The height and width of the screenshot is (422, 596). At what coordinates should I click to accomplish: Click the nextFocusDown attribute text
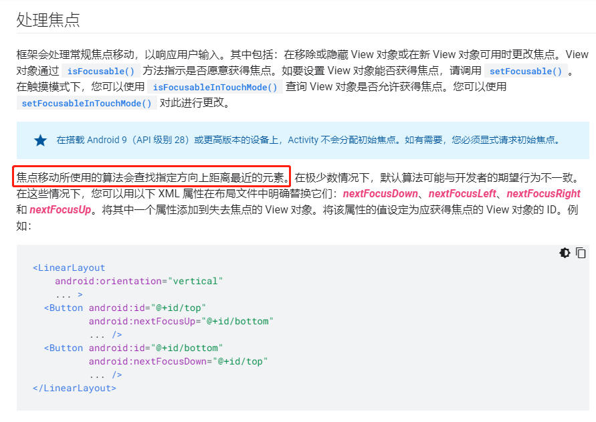(380, 193)
